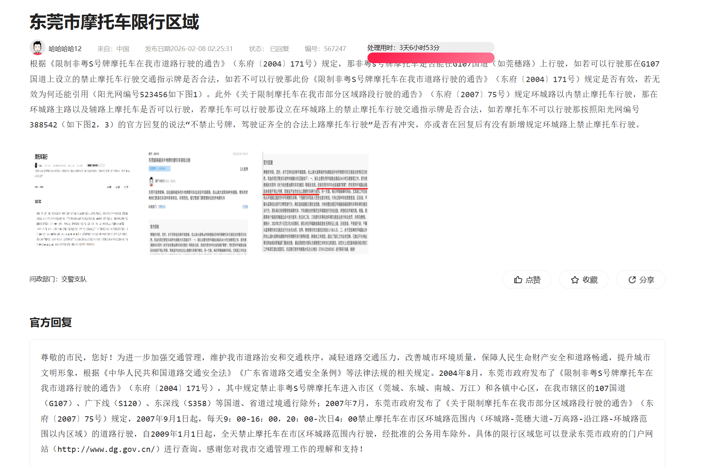This screenshot has height=467, width=719.
Task: Click the red processing time progress bar
Action: [430, 58]
